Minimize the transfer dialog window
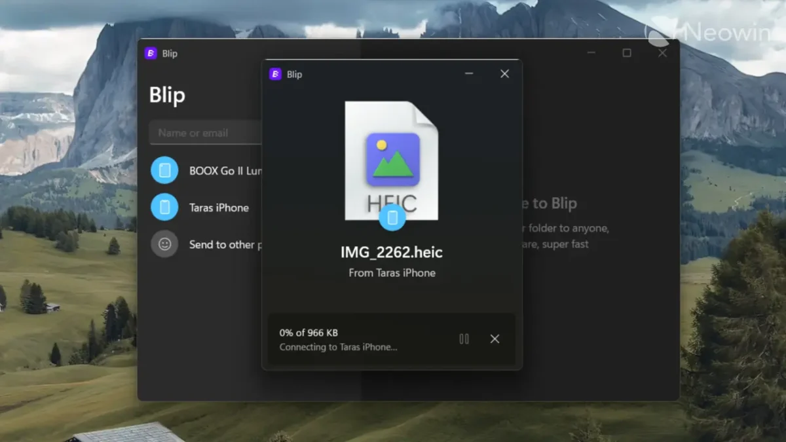The height and width of the screenshot is (442, 786). [469, 74]
